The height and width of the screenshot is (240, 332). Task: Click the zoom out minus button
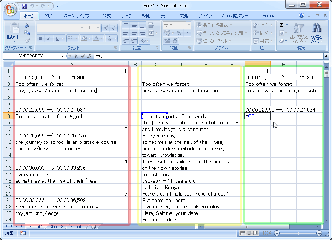point(277,233)
